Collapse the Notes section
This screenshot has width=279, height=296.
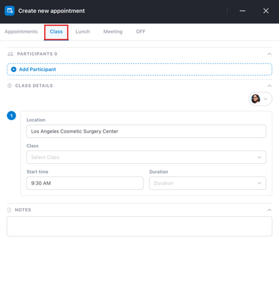(x=269, y=210)
